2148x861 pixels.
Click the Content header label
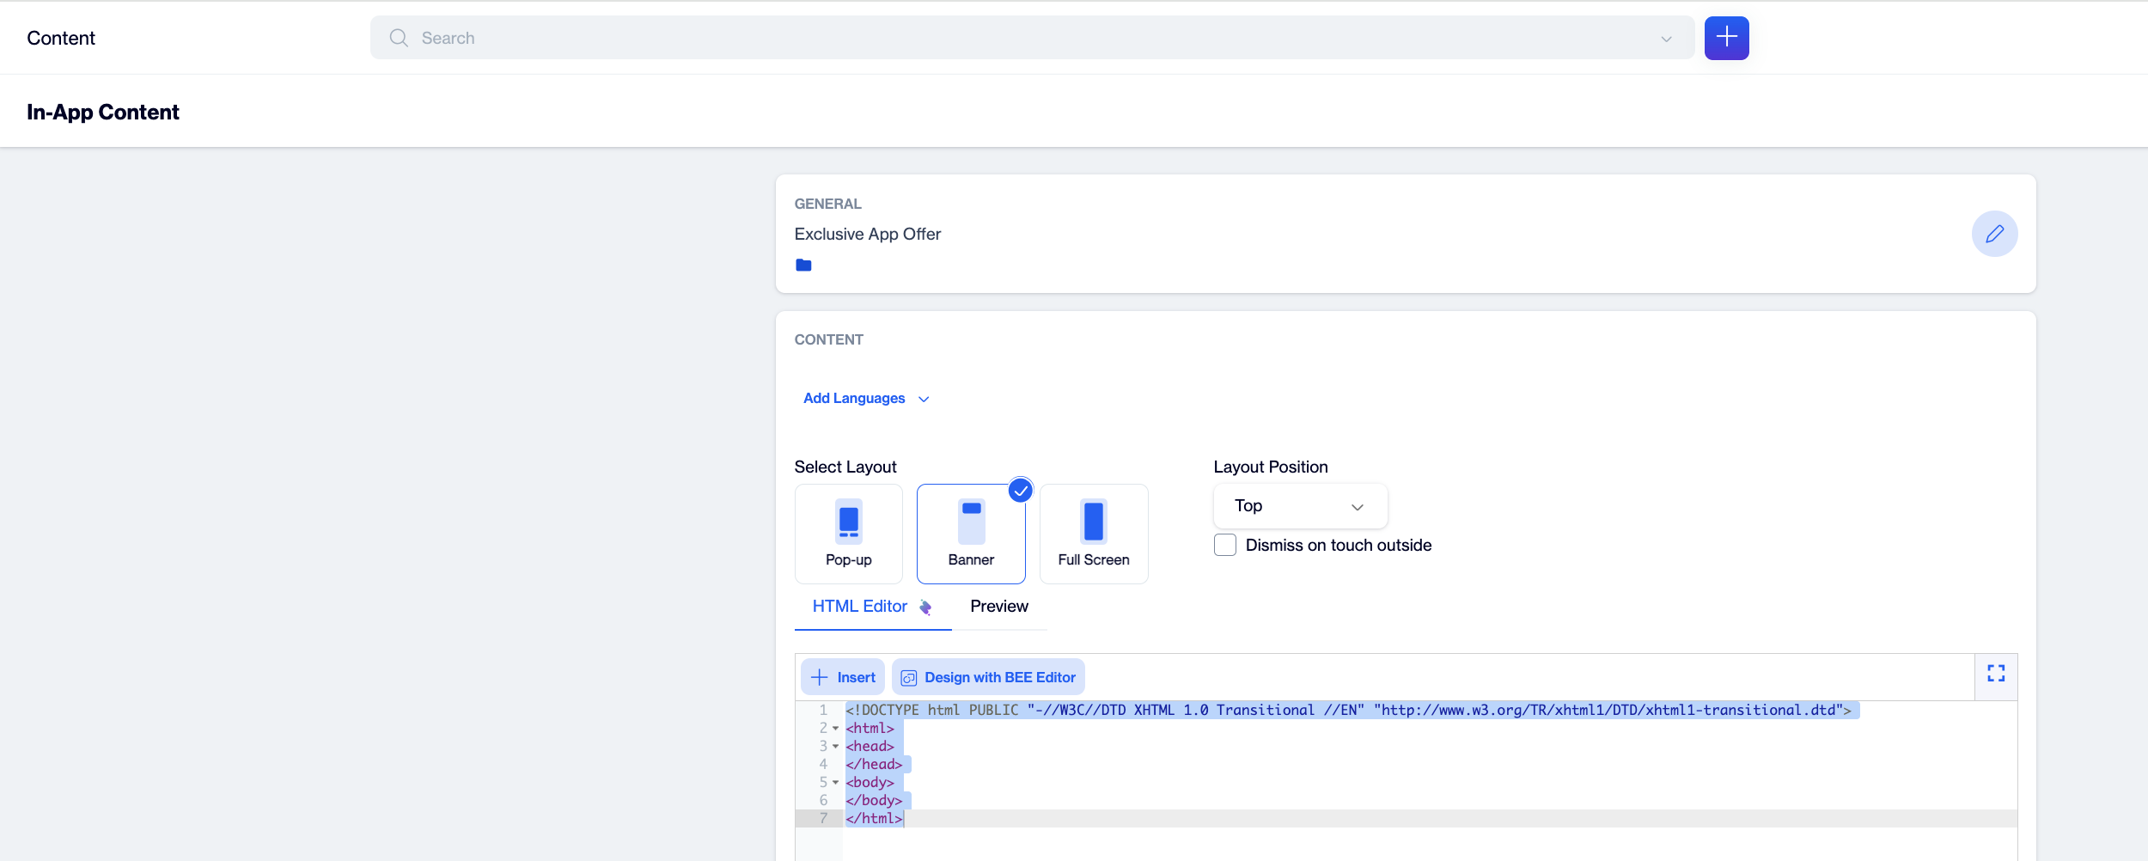coord(61,38)
